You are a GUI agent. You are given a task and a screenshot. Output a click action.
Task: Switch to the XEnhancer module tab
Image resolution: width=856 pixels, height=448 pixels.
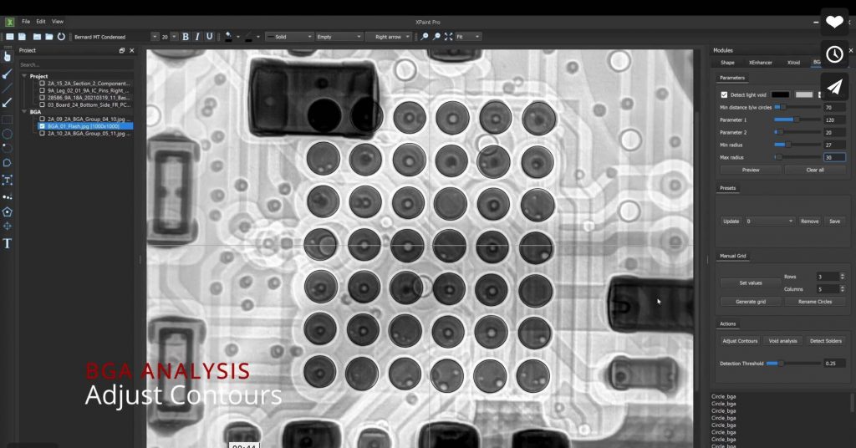coord(760,63)
